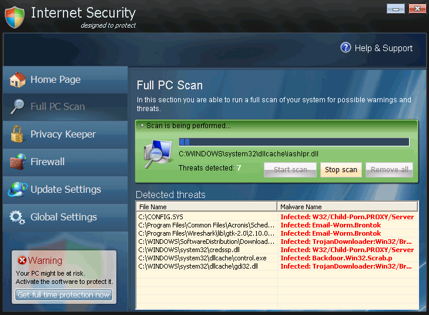Click the blue question mark help icon
Viewport: 429px width, 315px height.
[x=346, y=48]
